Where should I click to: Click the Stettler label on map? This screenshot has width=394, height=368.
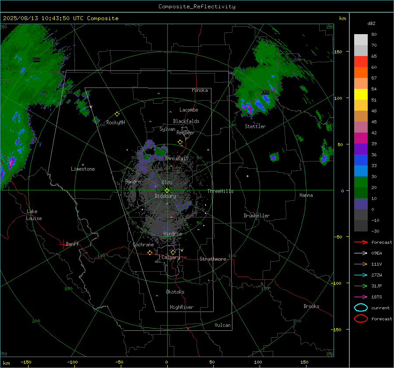coord(255,126)
